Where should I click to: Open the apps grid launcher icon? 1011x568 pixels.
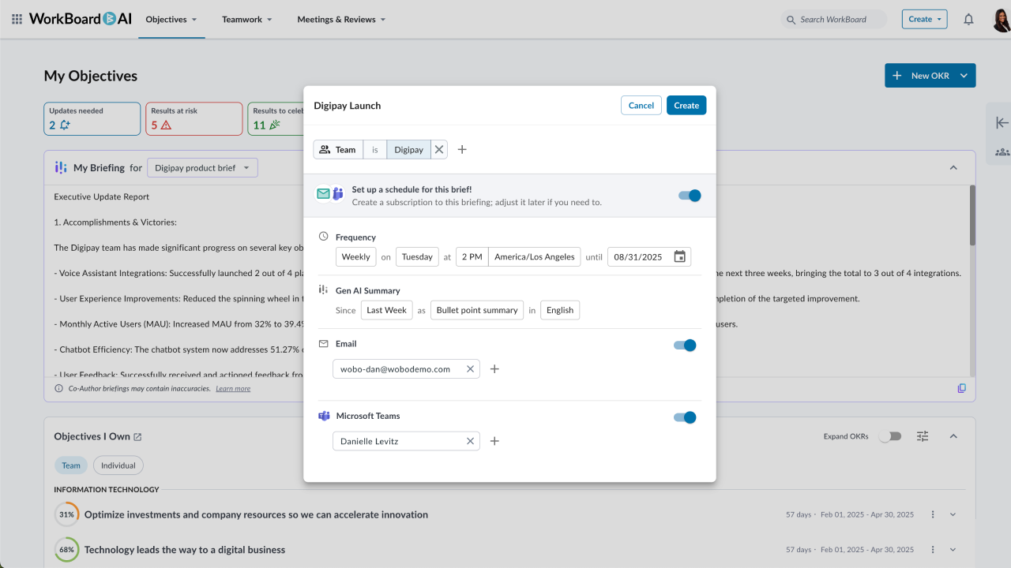(x=17, y=19)
